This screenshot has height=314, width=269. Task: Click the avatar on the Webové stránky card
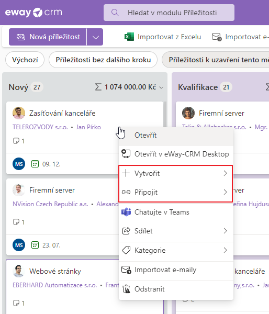(x=19, y=271)
